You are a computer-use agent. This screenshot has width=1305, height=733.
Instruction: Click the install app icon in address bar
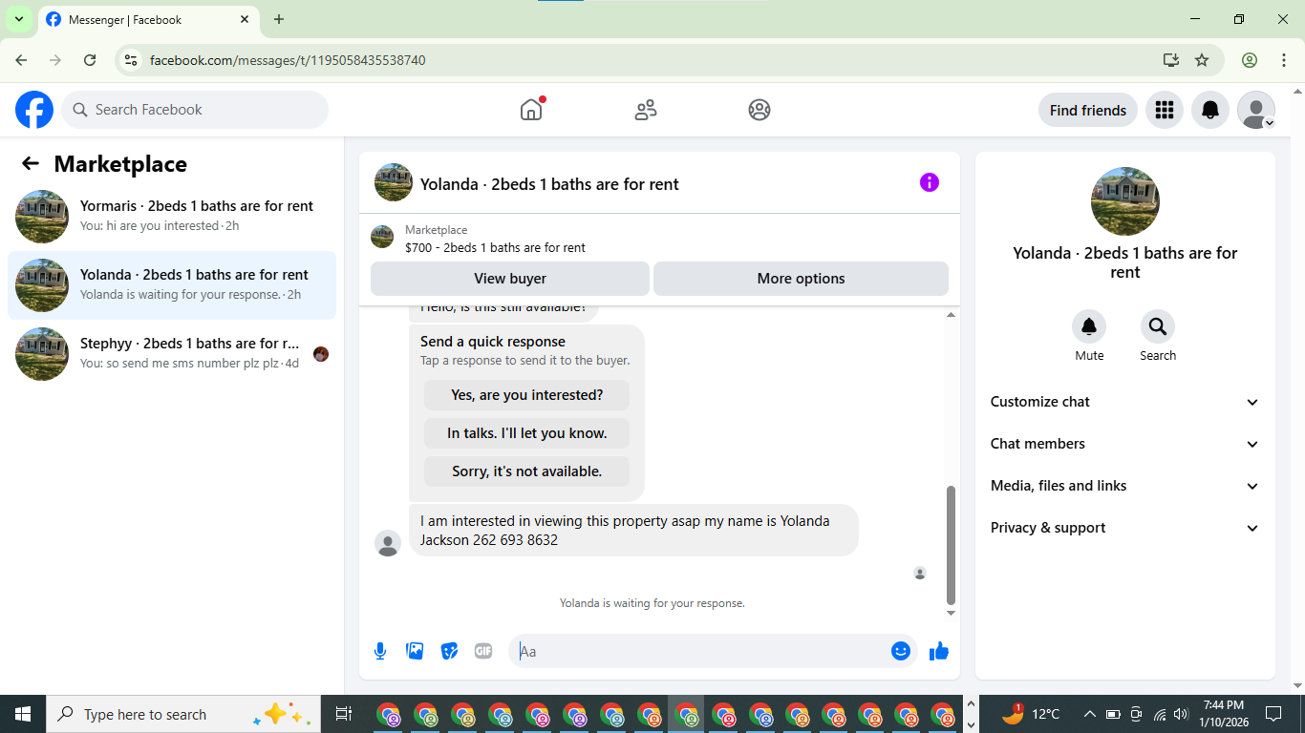tap(1171, 60)
